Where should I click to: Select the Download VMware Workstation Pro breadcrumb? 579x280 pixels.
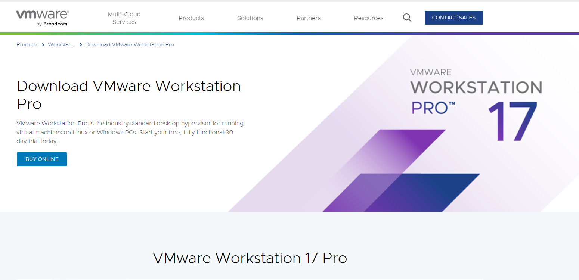pyautogui.click(x=130, y=44)
